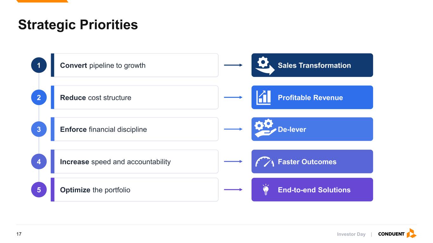Click the gears-in-hand De-lever icon
433x243 pixels.
[265, 128]
